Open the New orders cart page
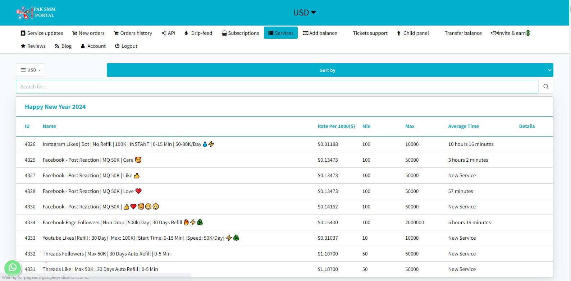This screenshot has height=281, width=571. click(x=88, y=33)
